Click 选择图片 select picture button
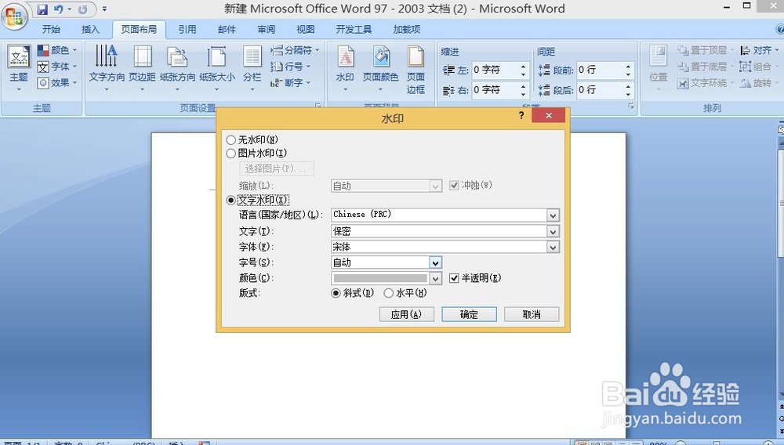This screenshot has height=445, width=784. [x=277, y=168]
